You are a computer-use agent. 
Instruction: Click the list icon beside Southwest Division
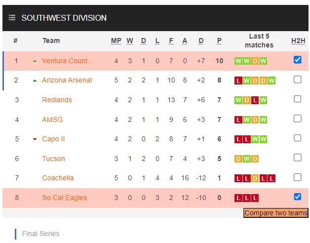(12, 18)
